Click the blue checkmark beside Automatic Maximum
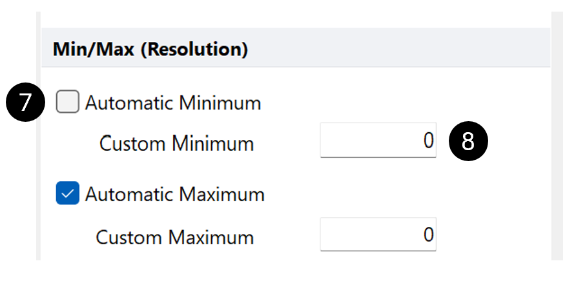This screenshot has width=576, height=290. [x=67, y=193]
